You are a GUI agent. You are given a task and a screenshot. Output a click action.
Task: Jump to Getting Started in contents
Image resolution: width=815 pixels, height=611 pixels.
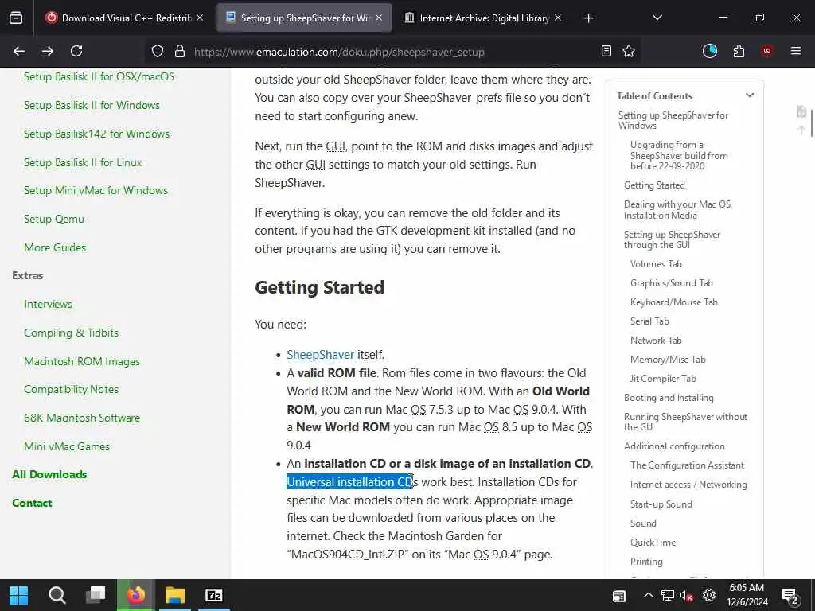pos(654,185)
